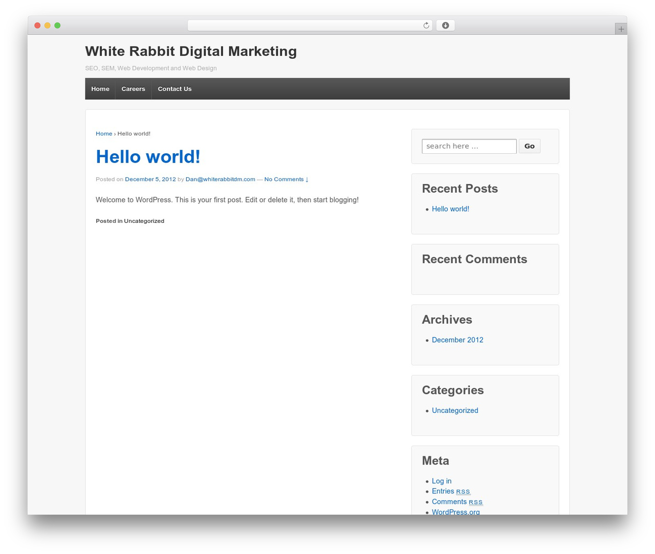Click the Recent Comments widget heading

[474, 259]
